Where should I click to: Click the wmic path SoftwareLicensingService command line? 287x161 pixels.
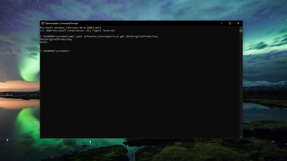point(99,36)
